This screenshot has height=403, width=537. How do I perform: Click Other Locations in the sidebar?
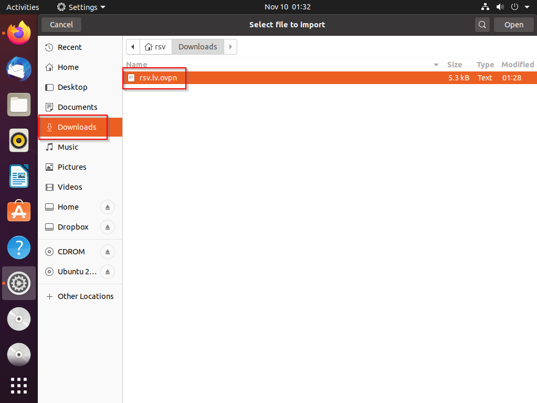tap(80, 296)
